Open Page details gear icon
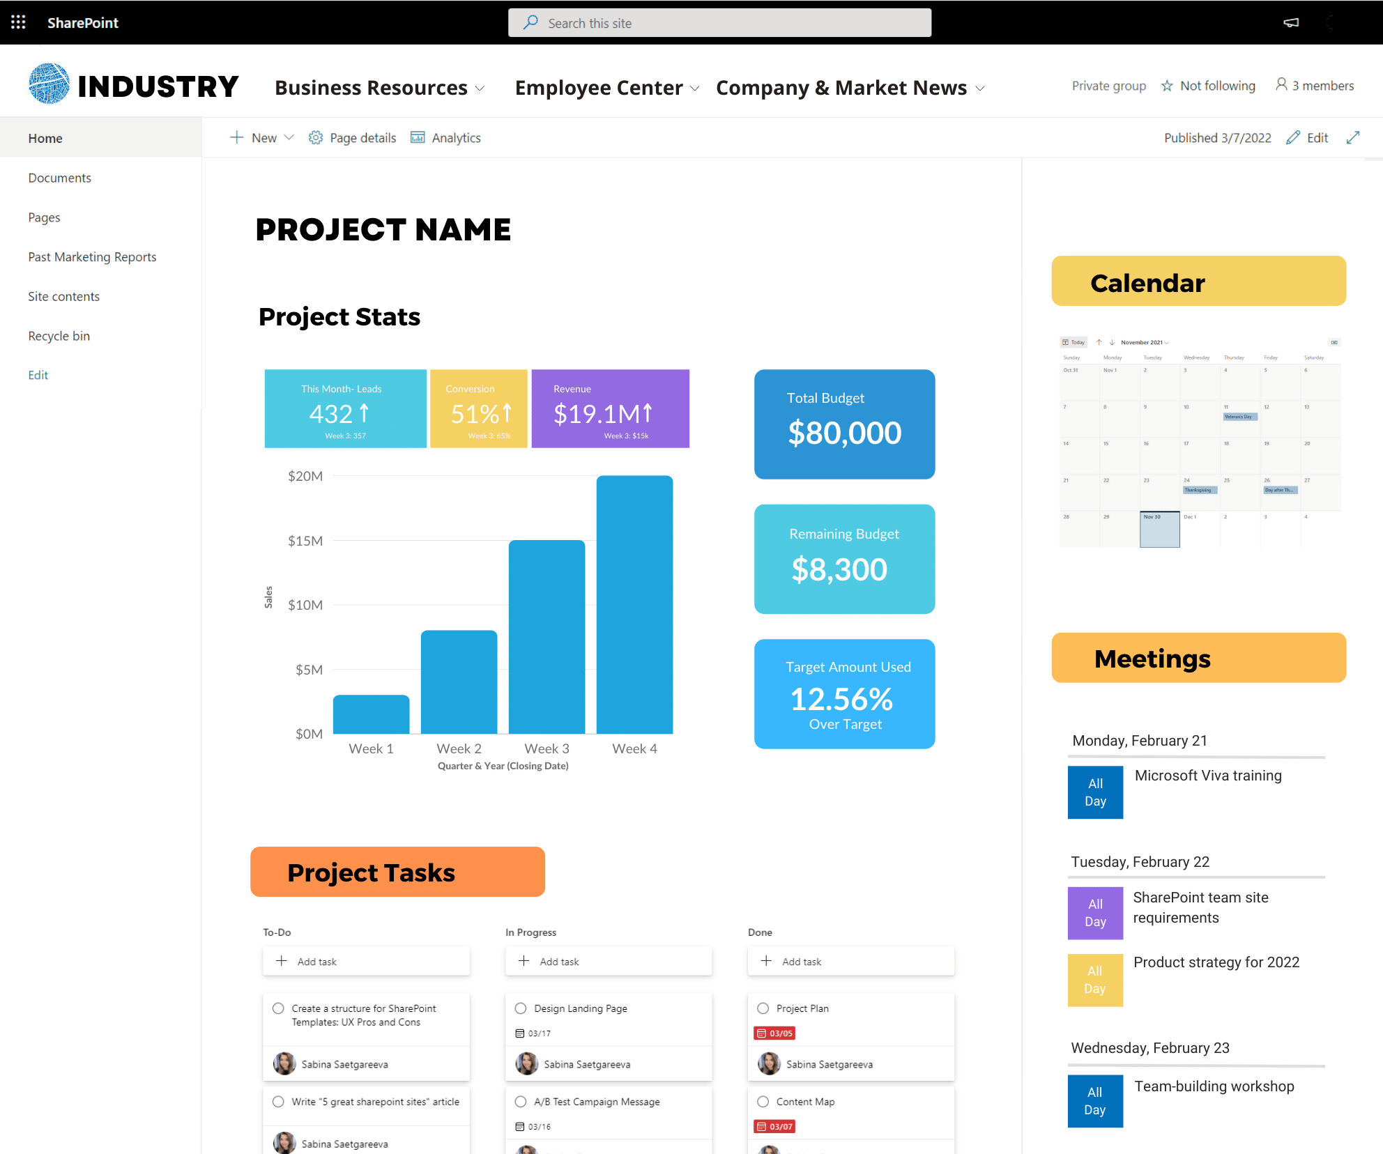The height and width of the screenshot is (1154, 1383). (316, 138)
